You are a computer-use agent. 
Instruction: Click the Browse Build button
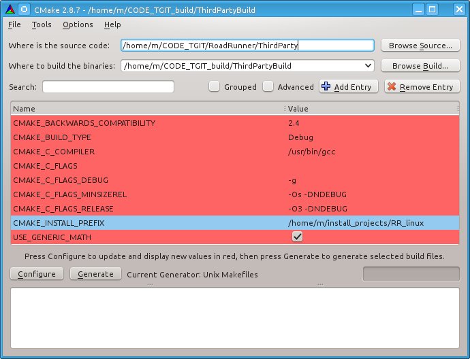click(x=420, y=66)
